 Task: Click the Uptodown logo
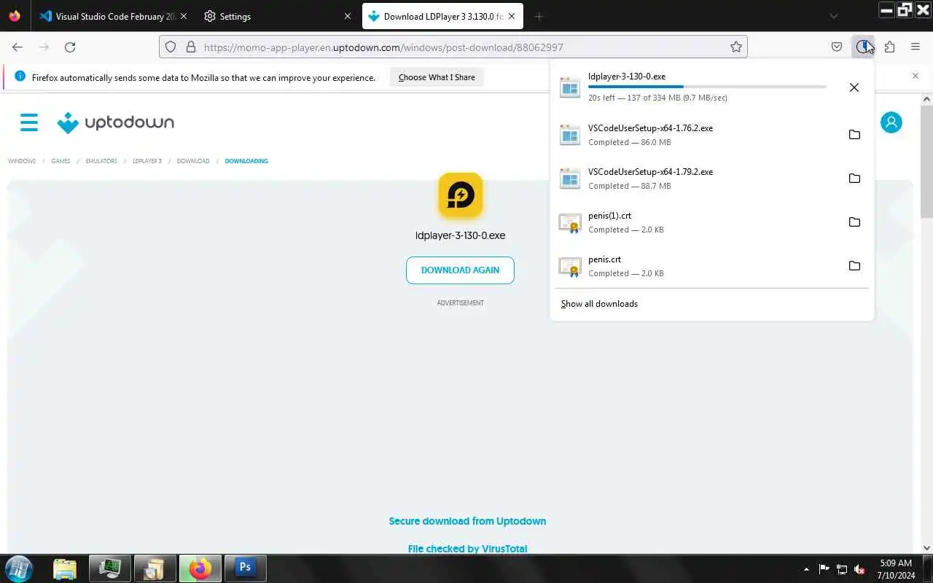(116, 122)
